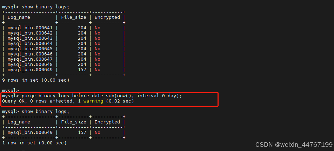334x151 pixels.
Task: Click the 1 row in set message
Action: (x=34, y=143)
